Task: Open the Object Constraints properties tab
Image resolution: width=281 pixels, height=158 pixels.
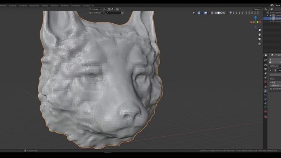Action: point(266,103)
